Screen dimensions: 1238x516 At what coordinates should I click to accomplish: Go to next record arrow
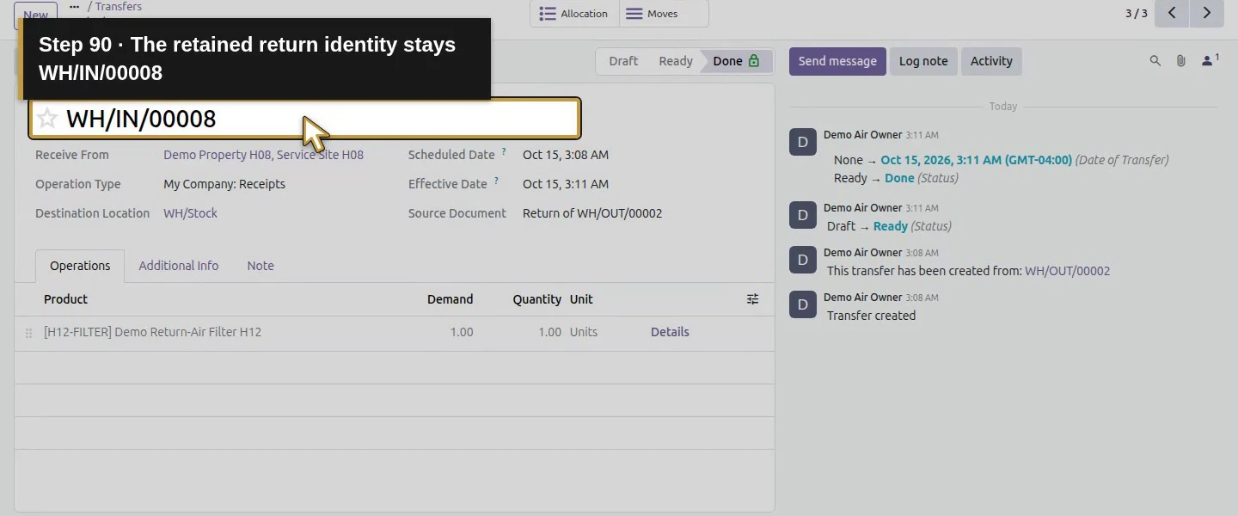[1207, 13]
